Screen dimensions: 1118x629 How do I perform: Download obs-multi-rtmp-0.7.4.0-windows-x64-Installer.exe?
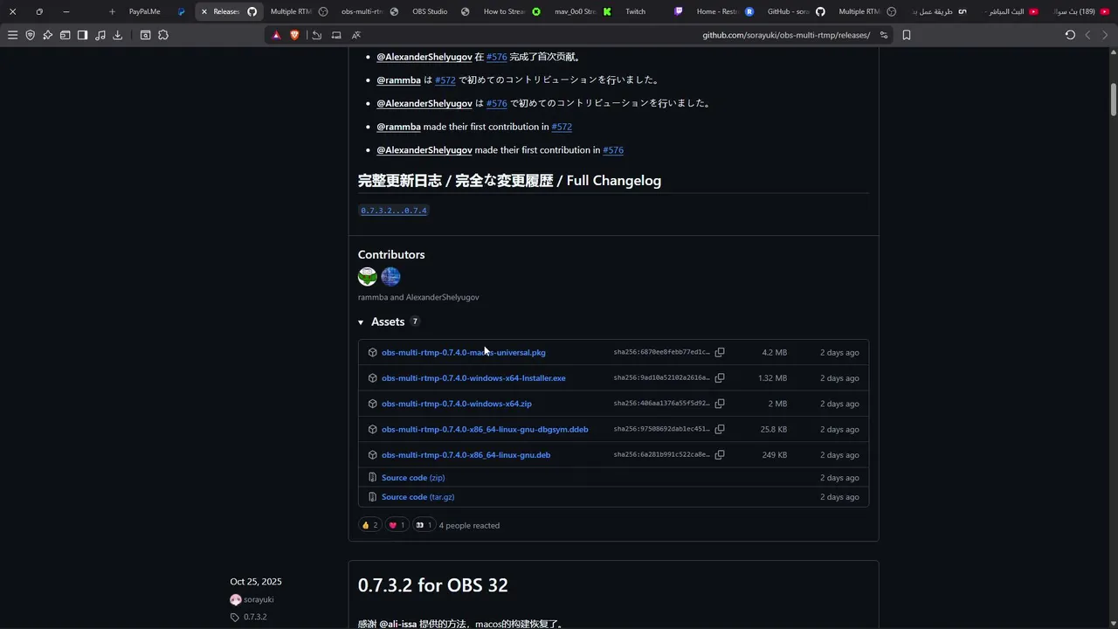(x=473, y=378)
